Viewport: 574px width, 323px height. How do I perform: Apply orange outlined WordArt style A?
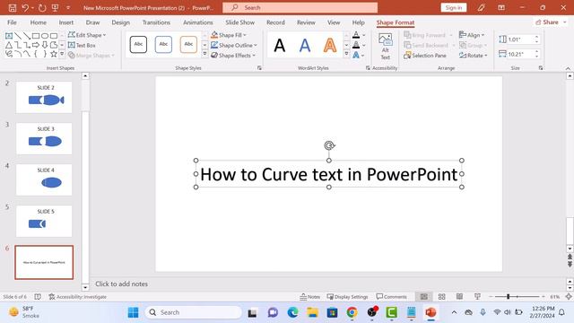[330, 46]
